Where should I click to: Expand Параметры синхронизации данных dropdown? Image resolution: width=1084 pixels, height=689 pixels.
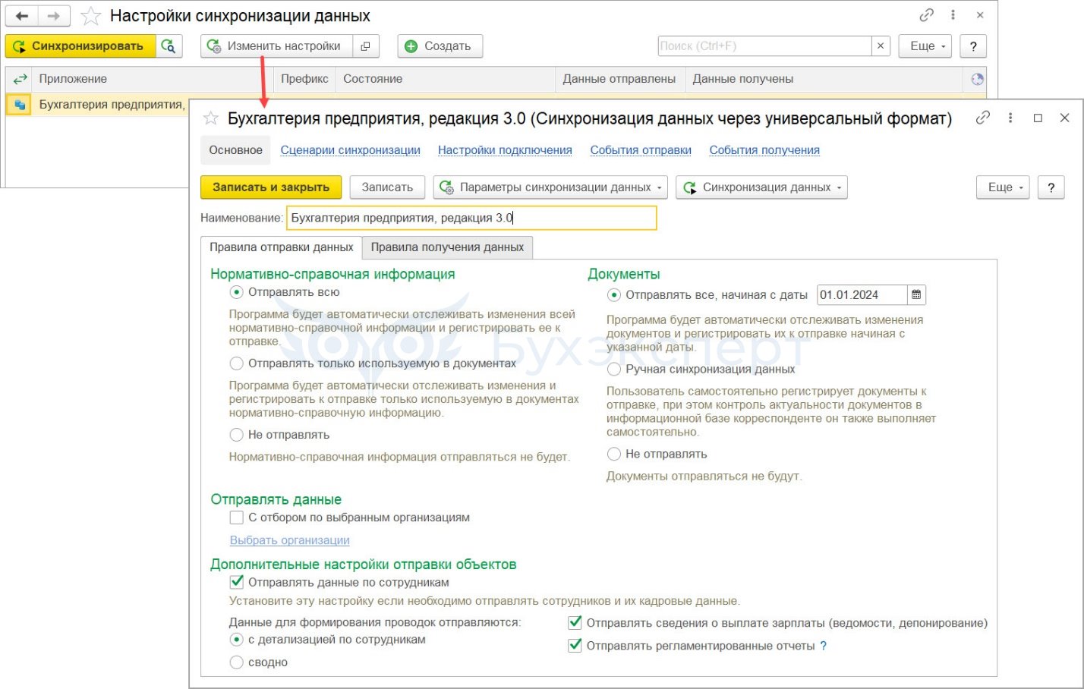tap(550, 187)
